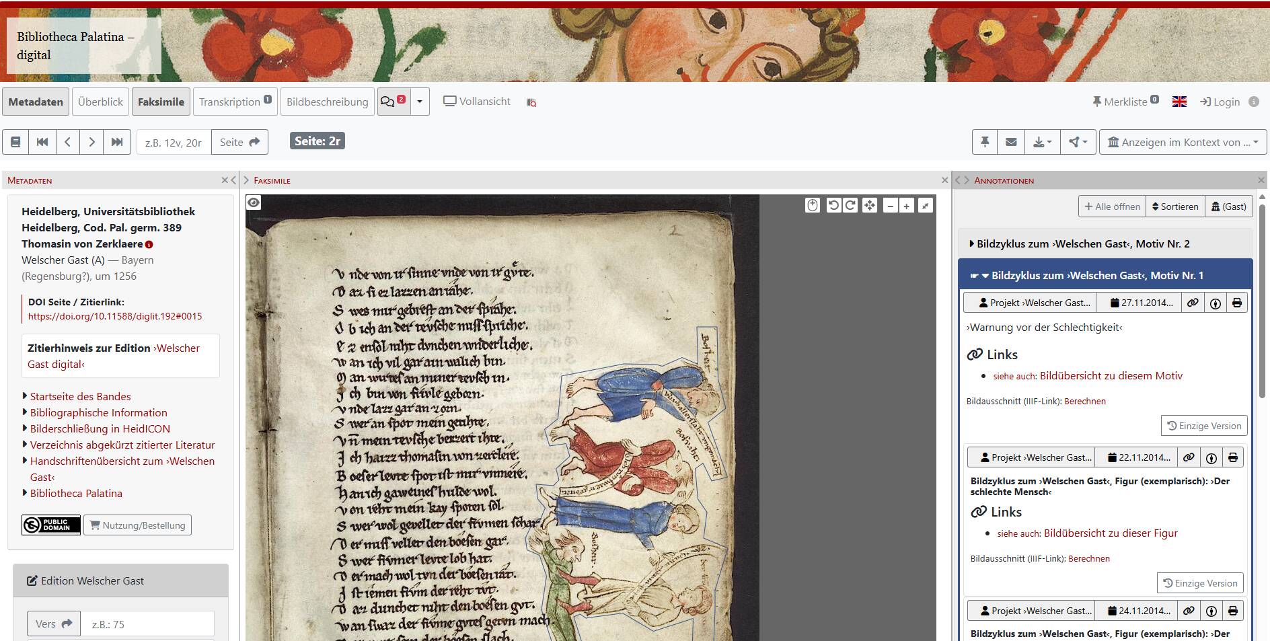The width and height of the screenshot is (1270, 641).
Task: Toggle the Transkription view button
Action: (x=235, y=102)
